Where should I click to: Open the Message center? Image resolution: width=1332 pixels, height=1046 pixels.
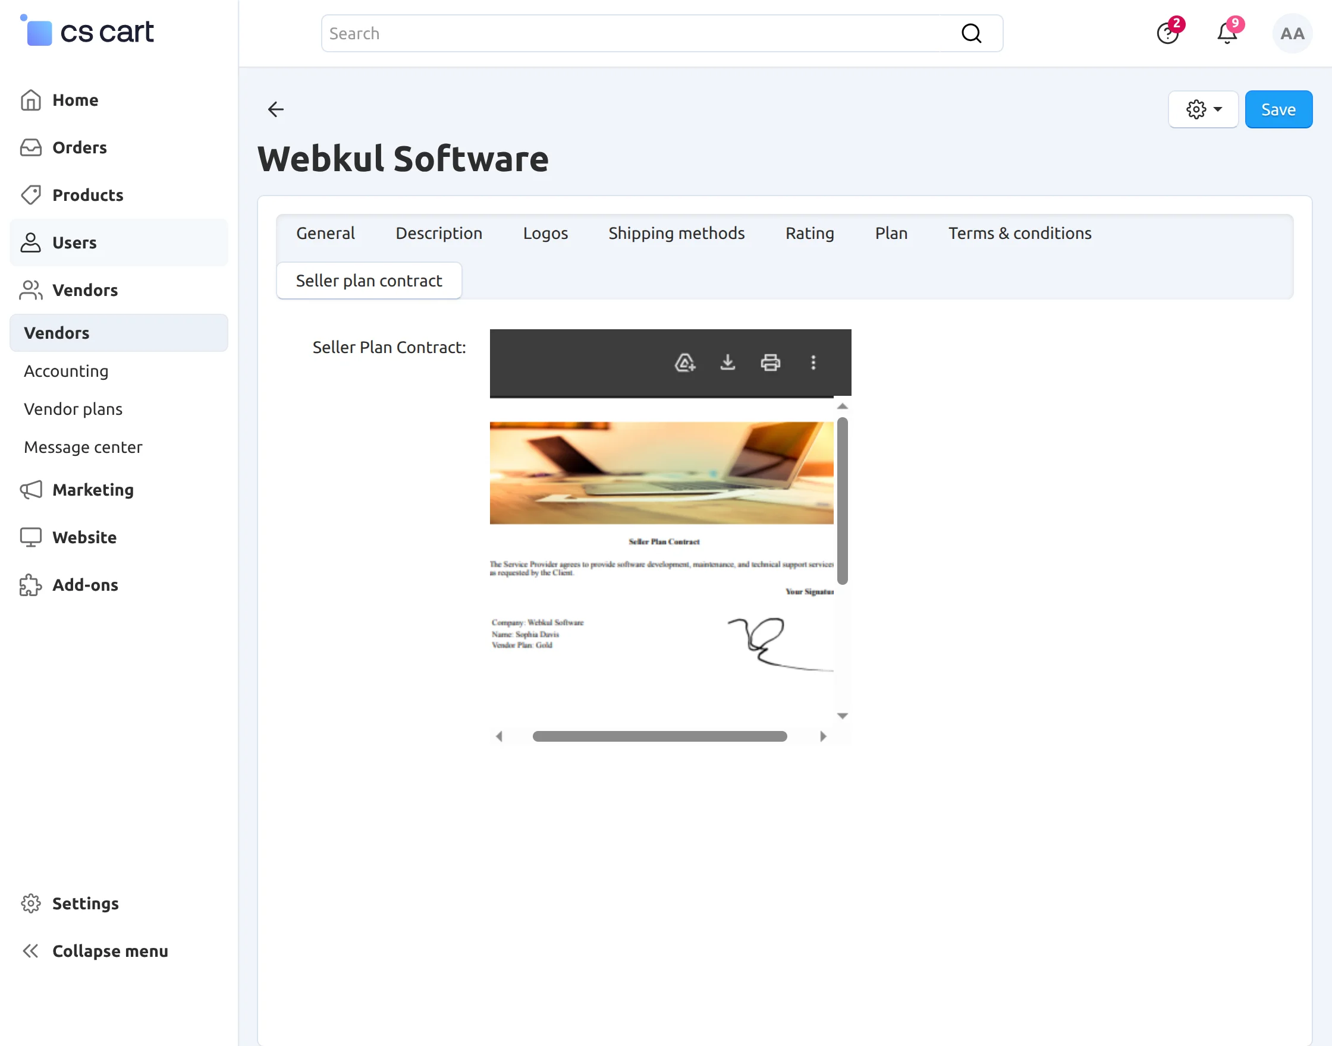tap(83, 447)
